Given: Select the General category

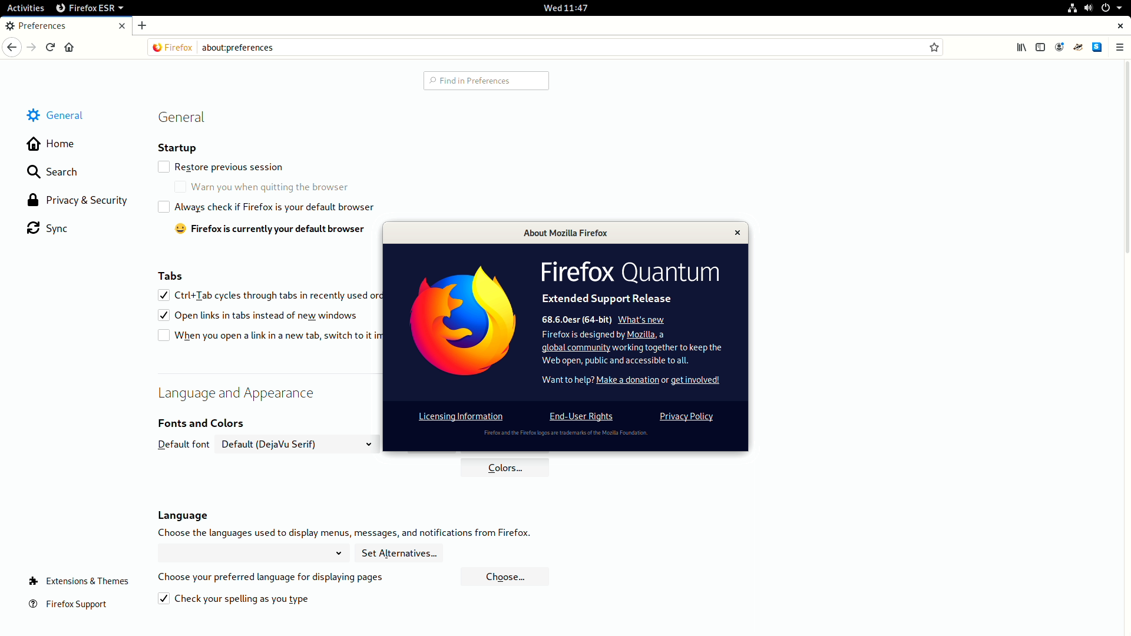Looking at the screenshot, I should 55,115.
